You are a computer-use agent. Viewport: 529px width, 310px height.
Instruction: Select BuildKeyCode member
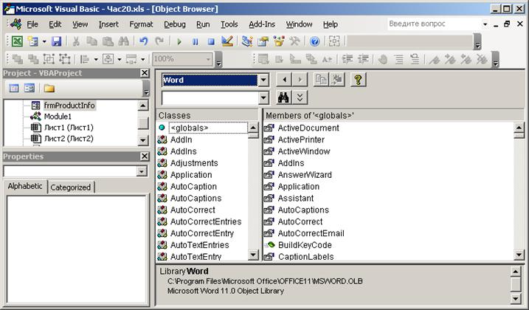click(x=305, y=245)
